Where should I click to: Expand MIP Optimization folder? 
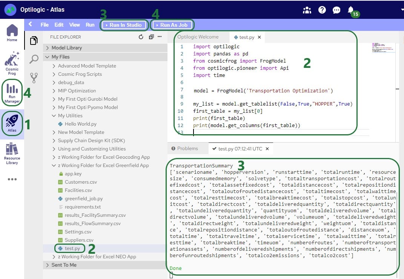[x=77, y=91]
